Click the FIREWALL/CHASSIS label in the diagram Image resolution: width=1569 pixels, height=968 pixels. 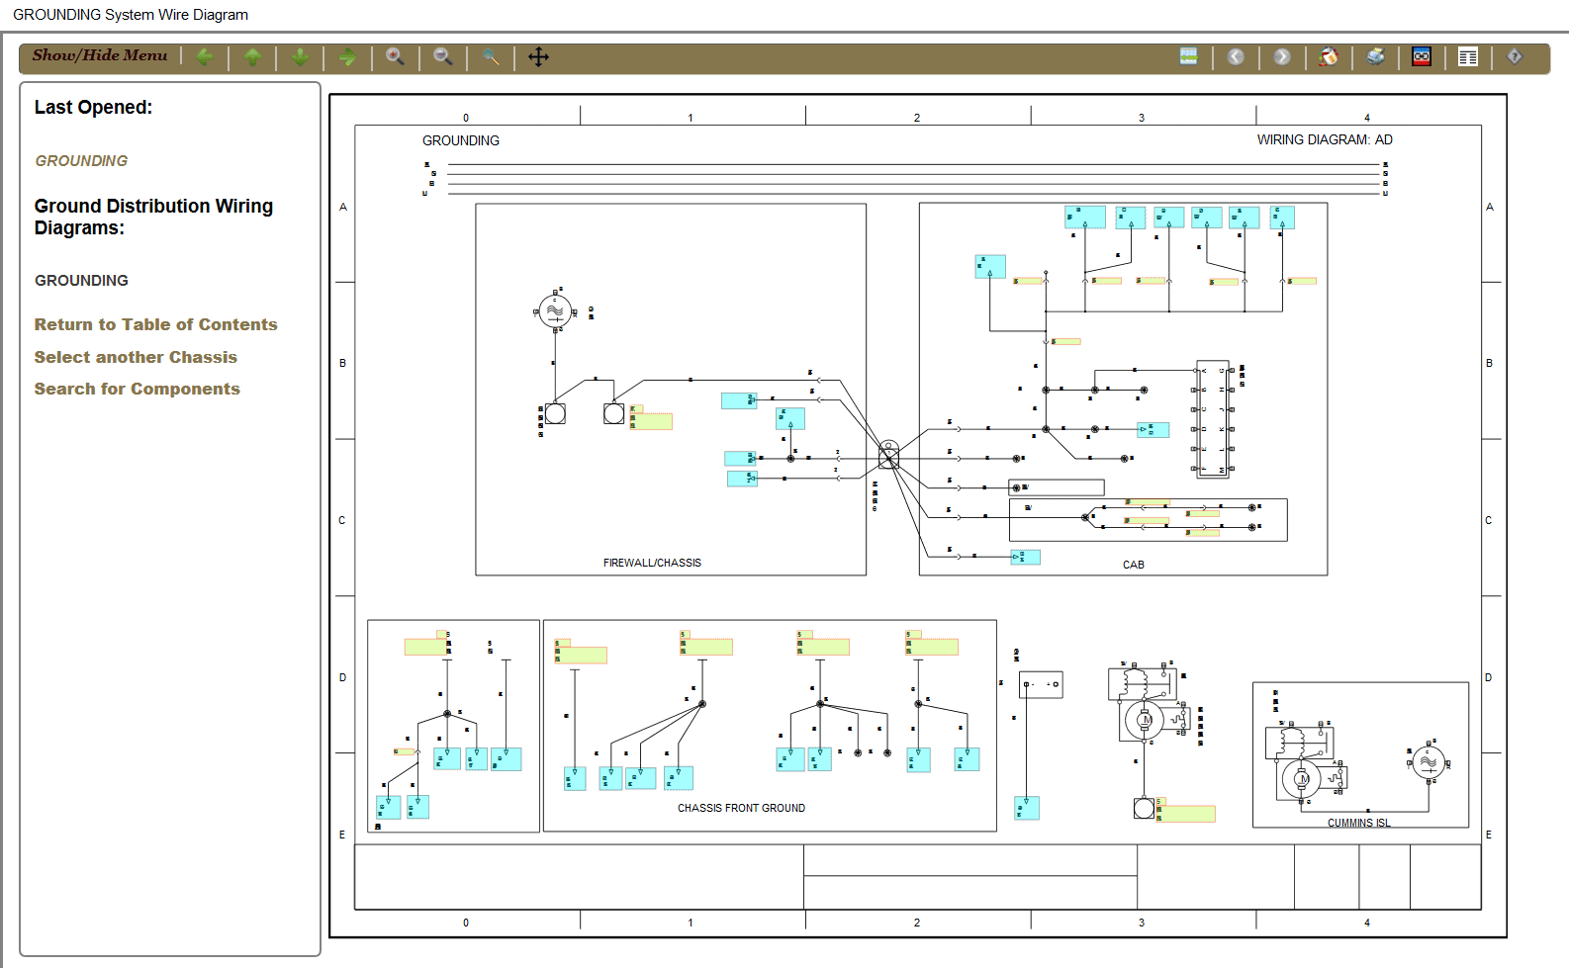click(652, 563)
